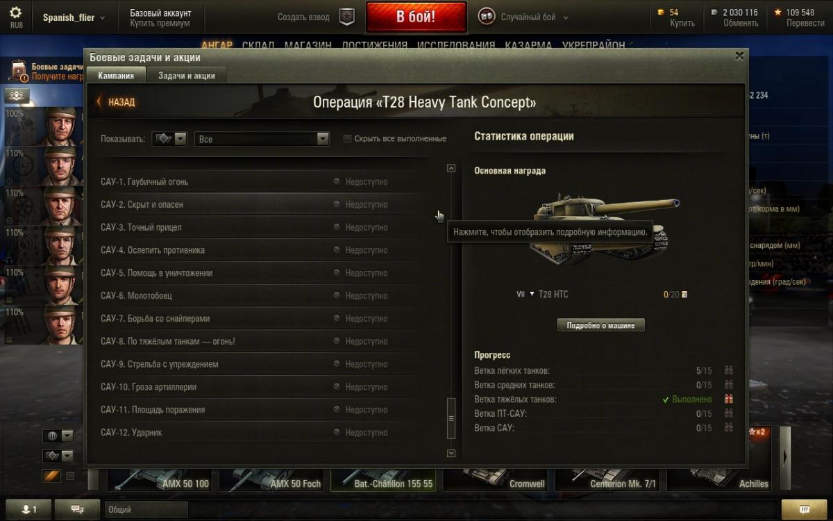This screenshot has height=521, width=833.
Task: Click the Подробно о машине button
Action: pyautogui.click(x=600, y=325)
